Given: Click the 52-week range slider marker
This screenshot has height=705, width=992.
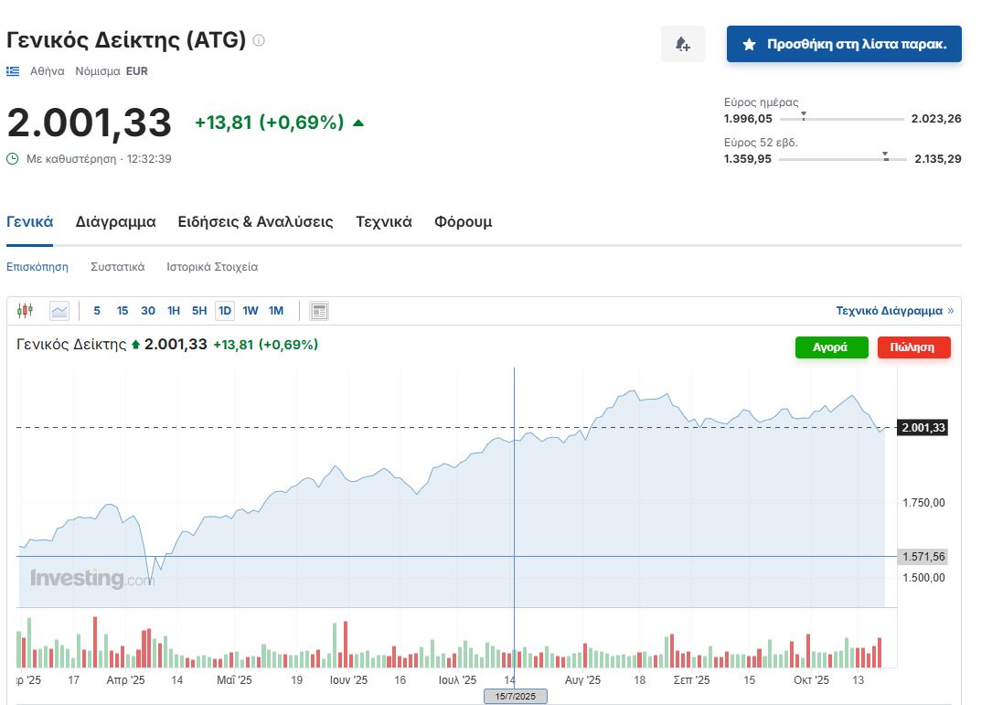Looking at the screenshot, I should click(x=886, y=156).
